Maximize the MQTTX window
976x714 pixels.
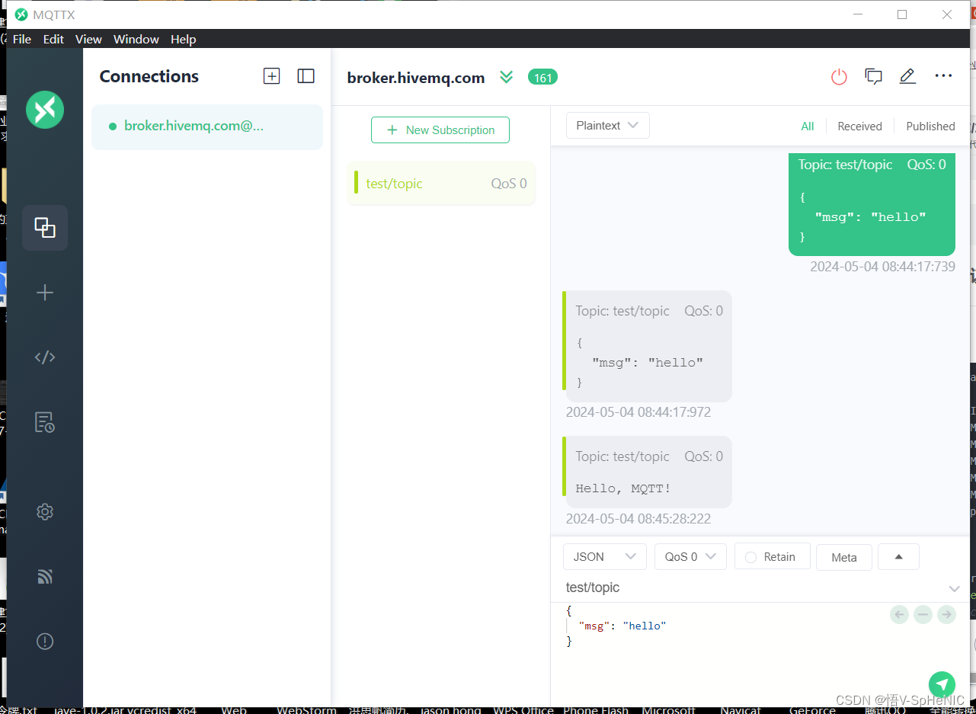[x=902, y=14]
